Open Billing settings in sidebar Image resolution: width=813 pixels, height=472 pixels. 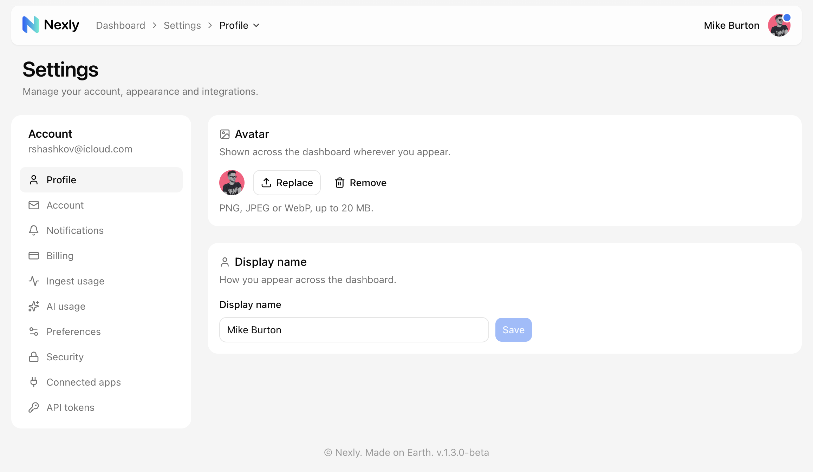pyautogui.click(x=101, y=256)
